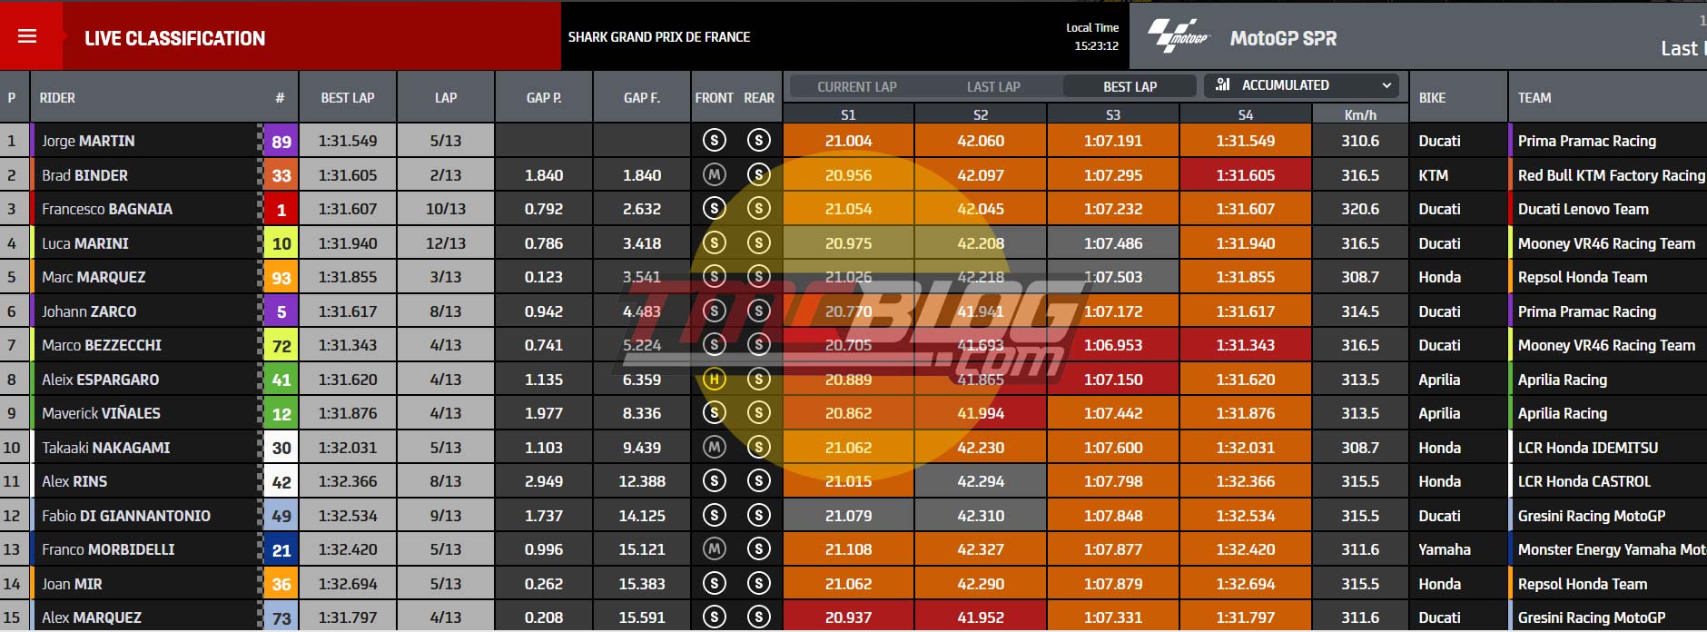Viewport: 1707px width, 632px height.
Task: Click the S1 sector header
Action: point(848,114)
